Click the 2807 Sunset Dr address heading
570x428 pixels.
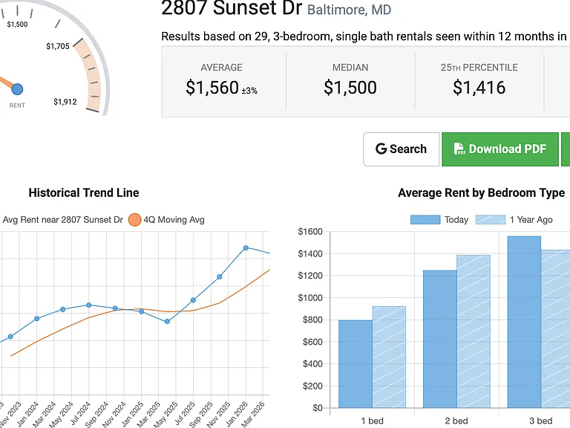click(x=232, y=8)
